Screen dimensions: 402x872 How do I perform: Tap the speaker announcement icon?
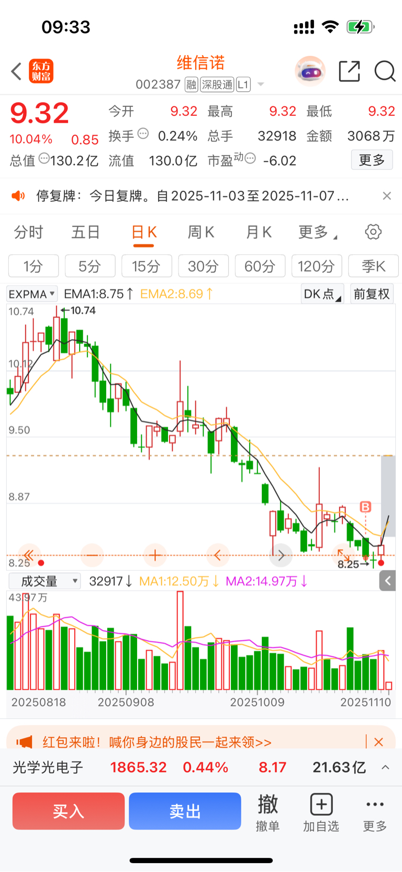click(x=18, y=196)
